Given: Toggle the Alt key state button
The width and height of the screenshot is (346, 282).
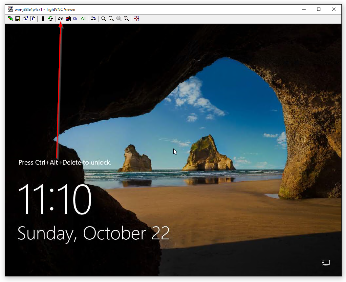Looking at the screenshot, I should (x=83, y=18).
